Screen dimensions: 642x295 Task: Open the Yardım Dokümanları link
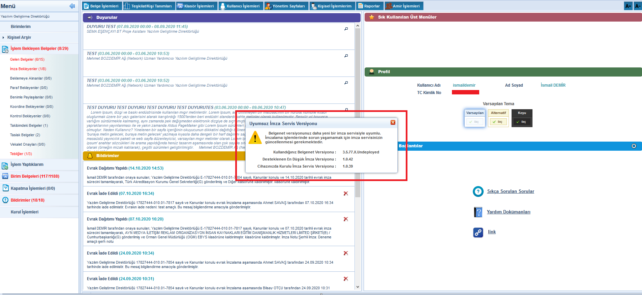point(508,212)
